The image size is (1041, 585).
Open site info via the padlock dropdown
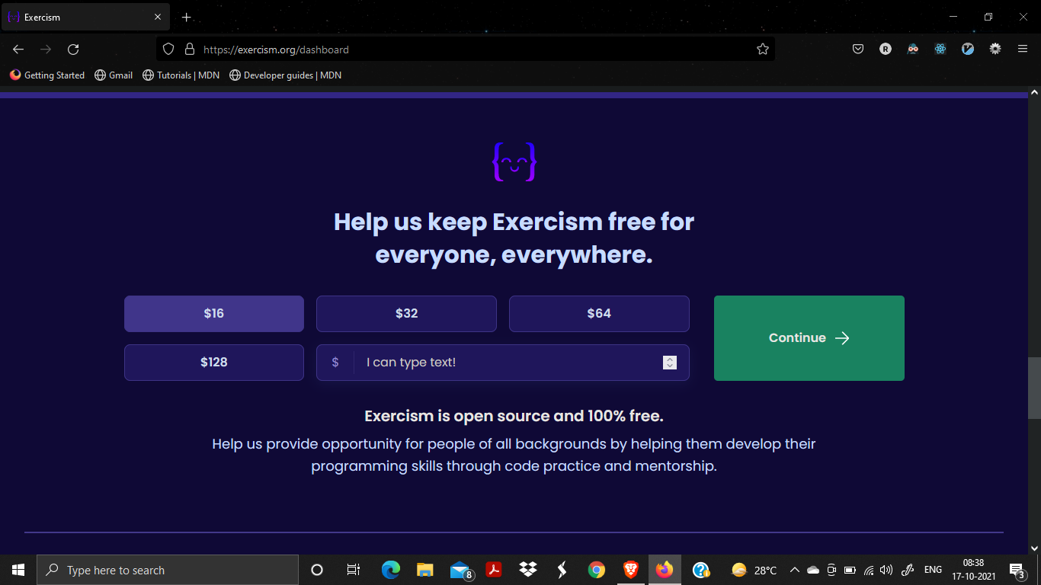point(189,49)
